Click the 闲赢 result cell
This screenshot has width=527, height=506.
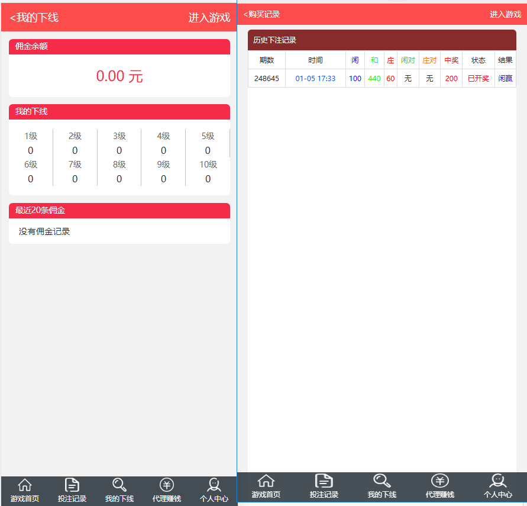click(505, 79)
